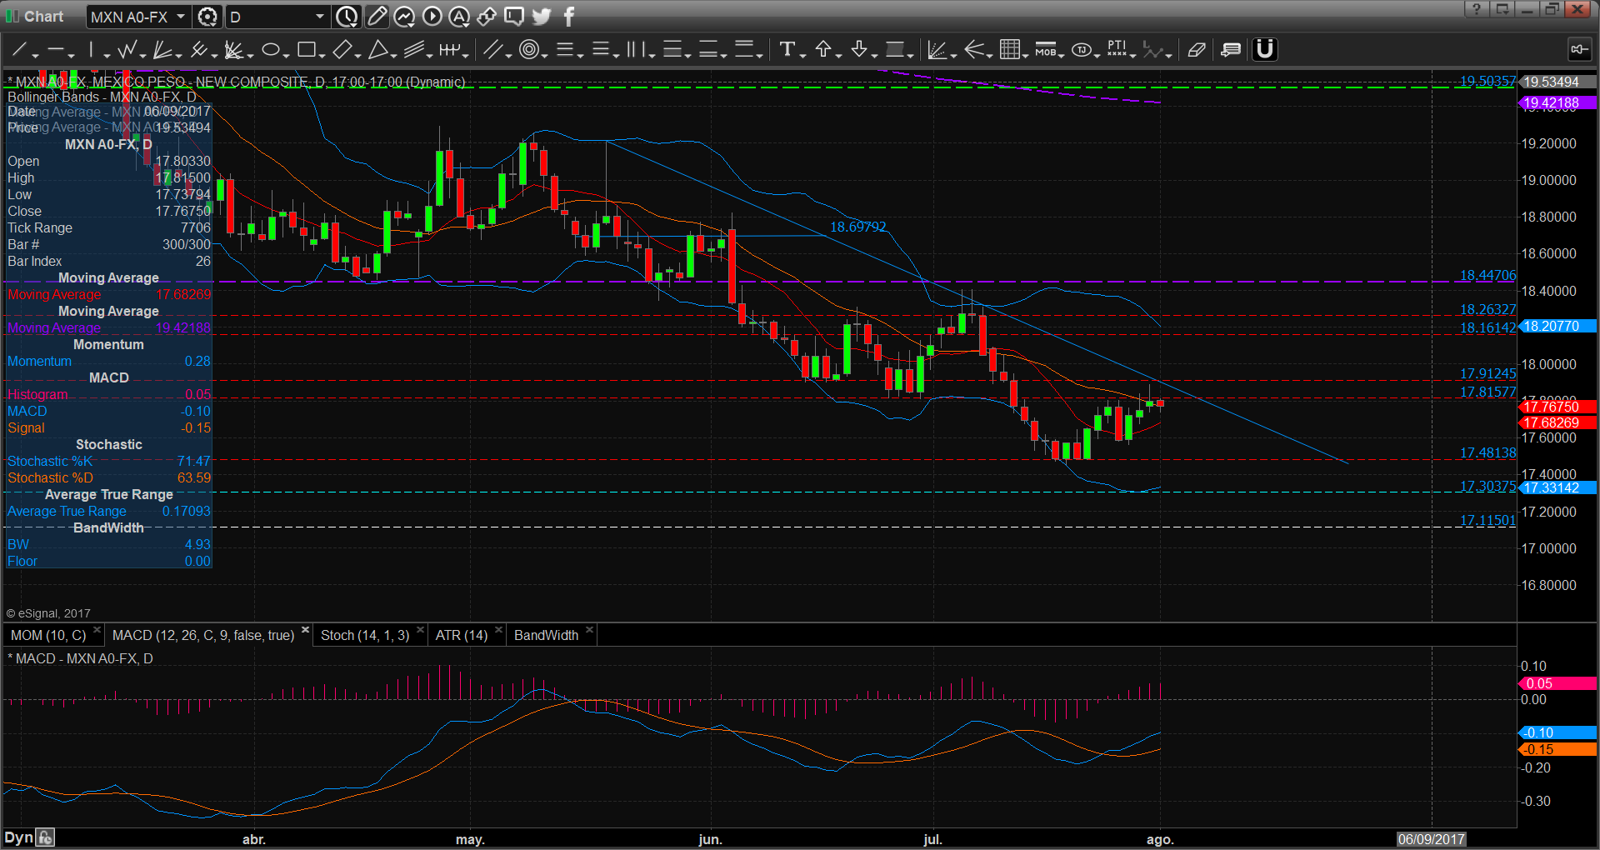This screenshot has width=1600, height=850.
Task: Expand the Text tool dropdown arrow
Action: pos(802,55)
